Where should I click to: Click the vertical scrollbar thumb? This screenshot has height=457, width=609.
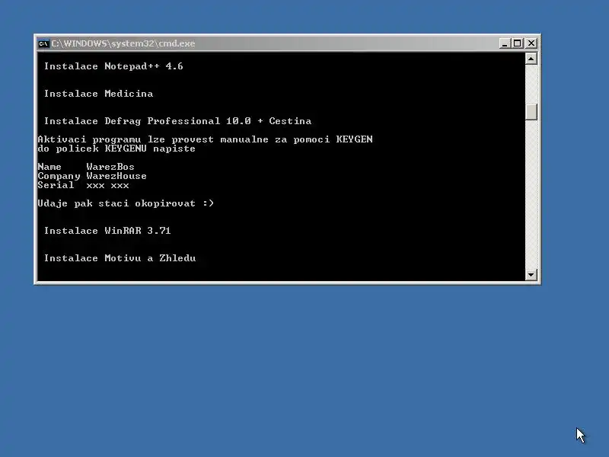coord(531,112)
